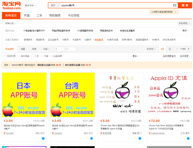Click minimum price input field
The width and height of the screenshot is (193, 148).
60,49
